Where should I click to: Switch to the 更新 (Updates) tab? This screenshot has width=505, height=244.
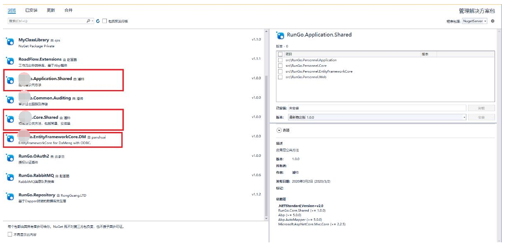point(51,10)
